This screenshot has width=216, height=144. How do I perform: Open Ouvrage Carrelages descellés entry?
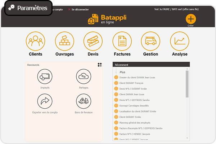coord(134,106)
